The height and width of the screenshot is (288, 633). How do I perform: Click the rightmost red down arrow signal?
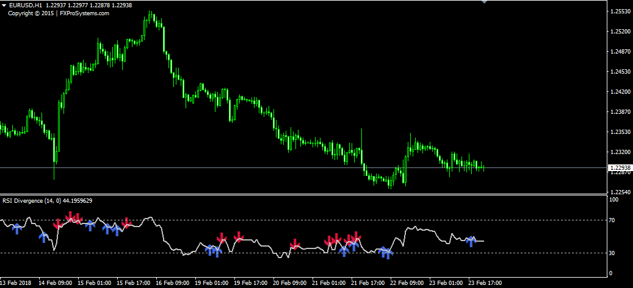356,236
